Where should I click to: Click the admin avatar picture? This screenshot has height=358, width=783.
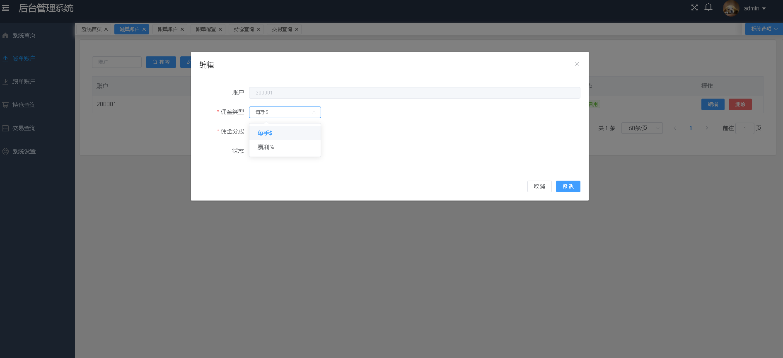pos(731,8)
